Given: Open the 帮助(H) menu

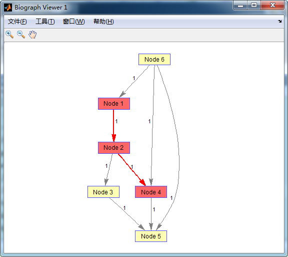Looking at the screenshot, I should click(x=103, y=22).
